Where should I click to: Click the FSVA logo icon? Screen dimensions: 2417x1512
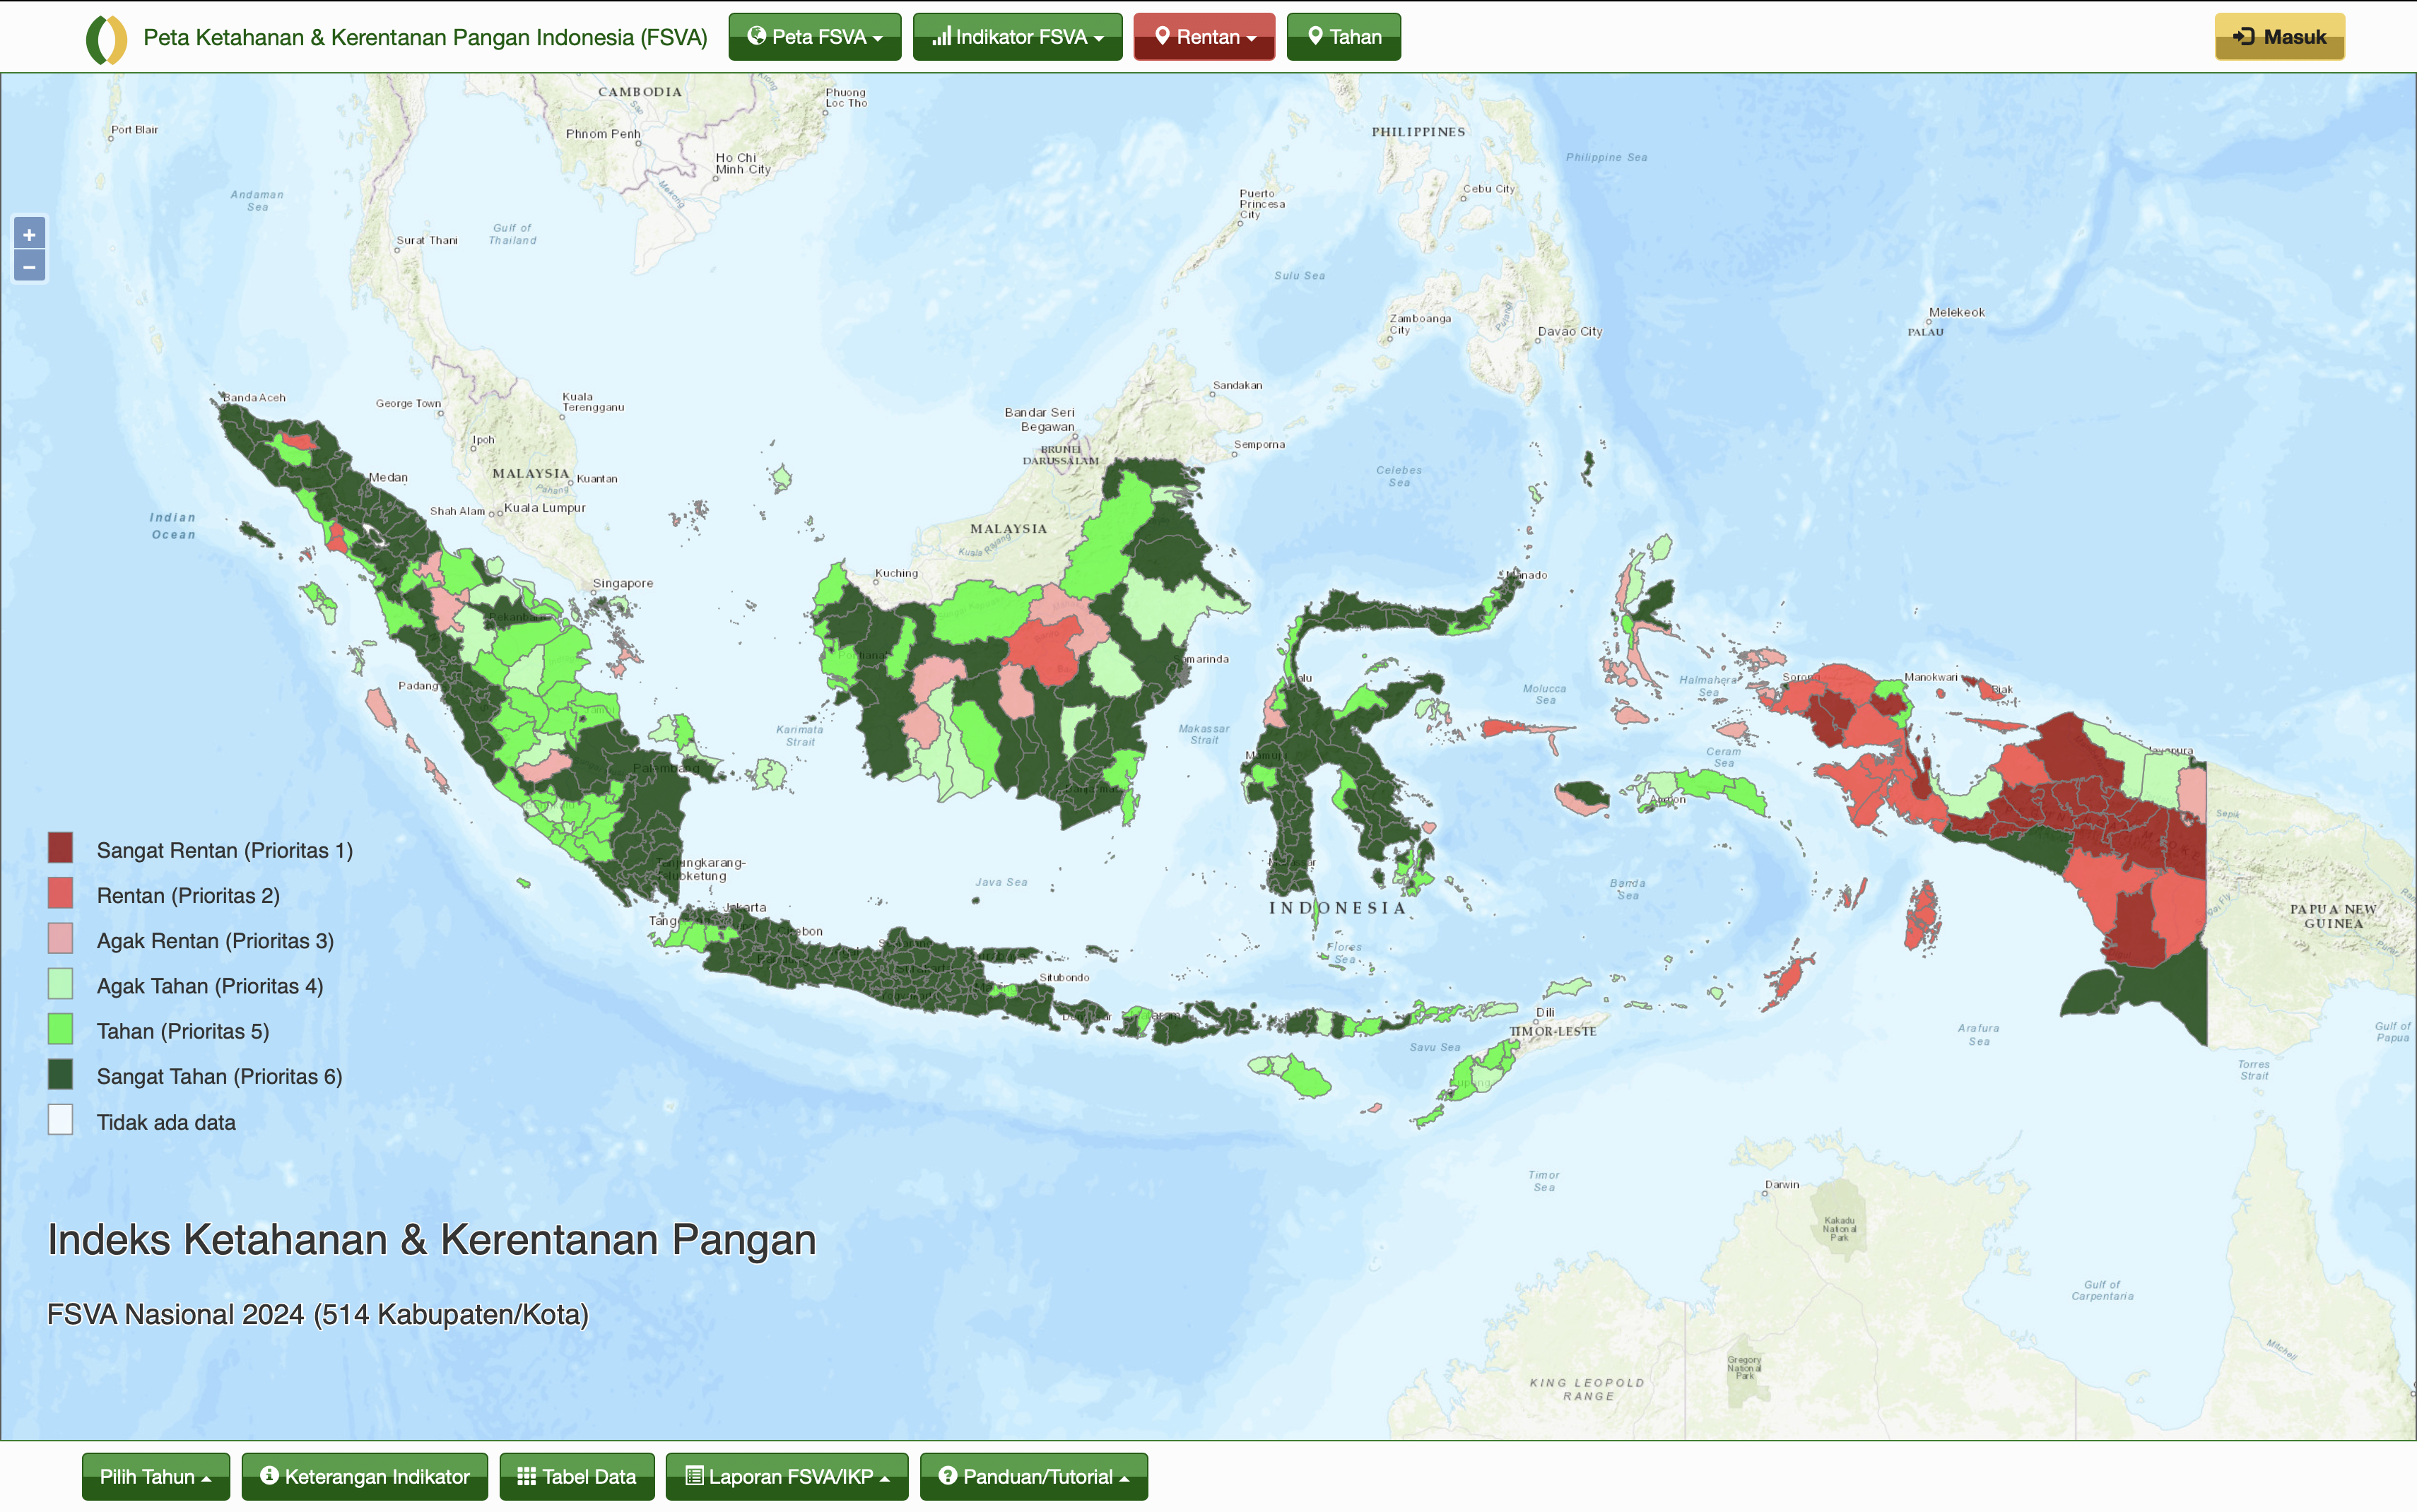106,39
